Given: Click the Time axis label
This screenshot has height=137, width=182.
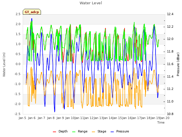Looking at the screenshot, I should click(161, 122).
